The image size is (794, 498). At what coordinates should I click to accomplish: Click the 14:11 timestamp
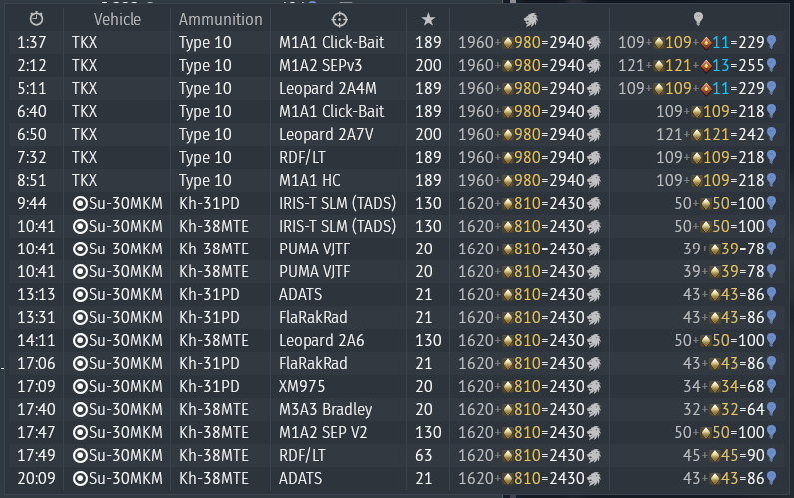(36, 340)
